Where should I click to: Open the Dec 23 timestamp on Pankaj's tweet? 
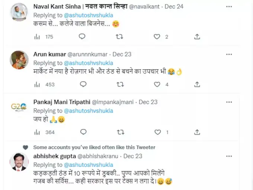(x=148, y=102)
